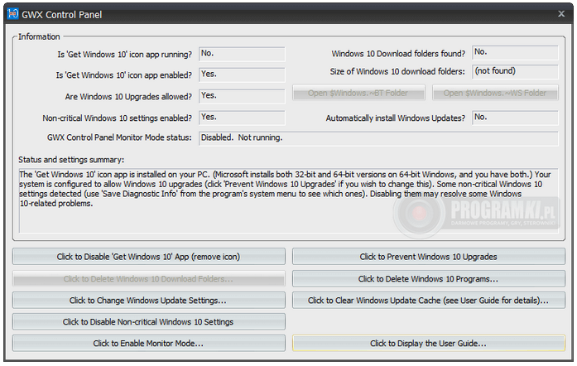Open $Windows.~WS Folder button
Viewport: 577px width, 366px height.
(495, 93)
